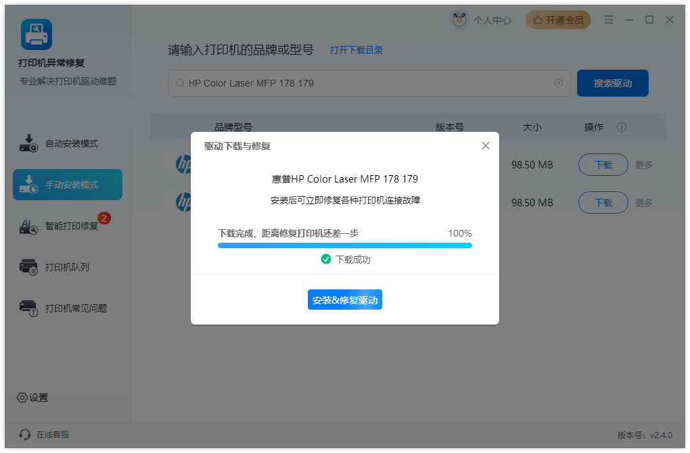Click 下载 in the first driver row
Image resolution: width=690 pixels, height=453 pixels.
(x=603, y=164)
